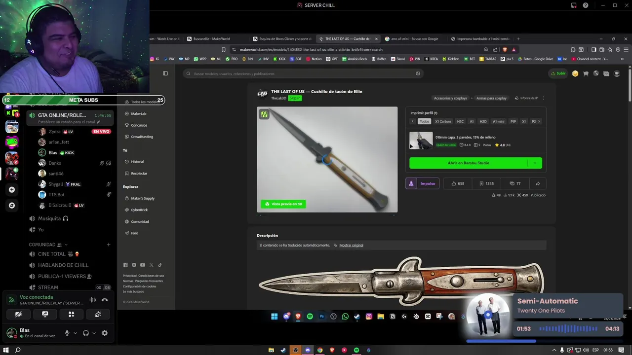Click the YouTube icon in sidebar footer
This screenshot has height=355, width=632.
[x=143, y=265]
